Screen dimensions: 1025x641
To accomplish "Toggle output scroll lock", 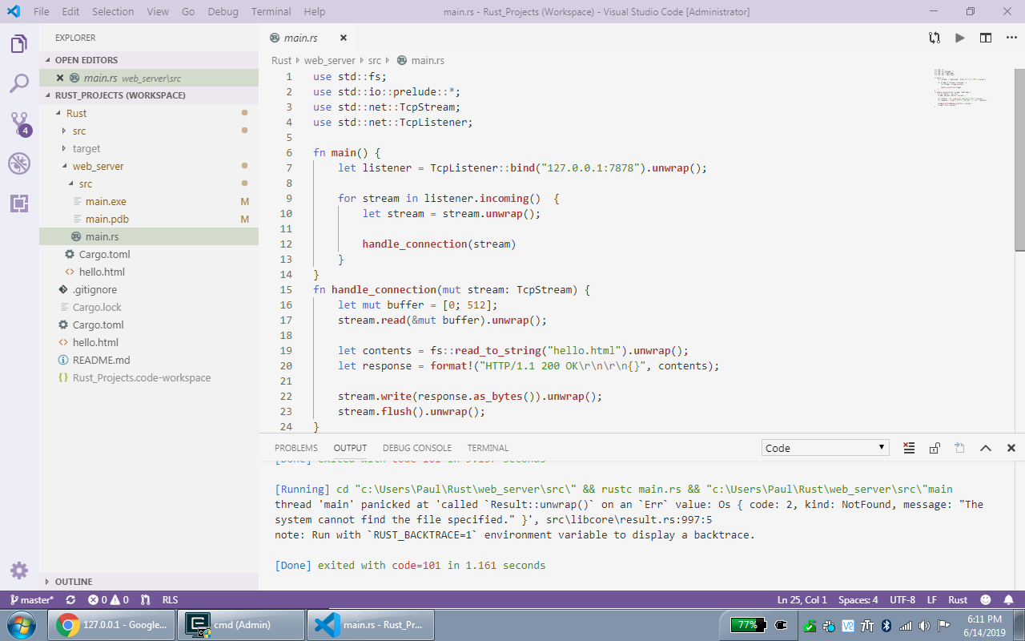I will tap(935, 448).
